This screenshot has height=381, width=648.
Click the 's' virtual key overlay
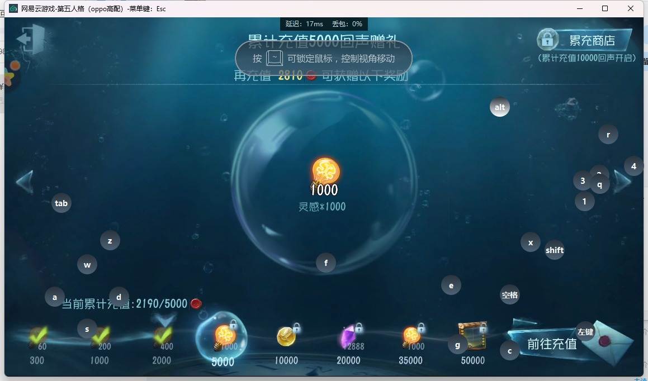(87, 329)
